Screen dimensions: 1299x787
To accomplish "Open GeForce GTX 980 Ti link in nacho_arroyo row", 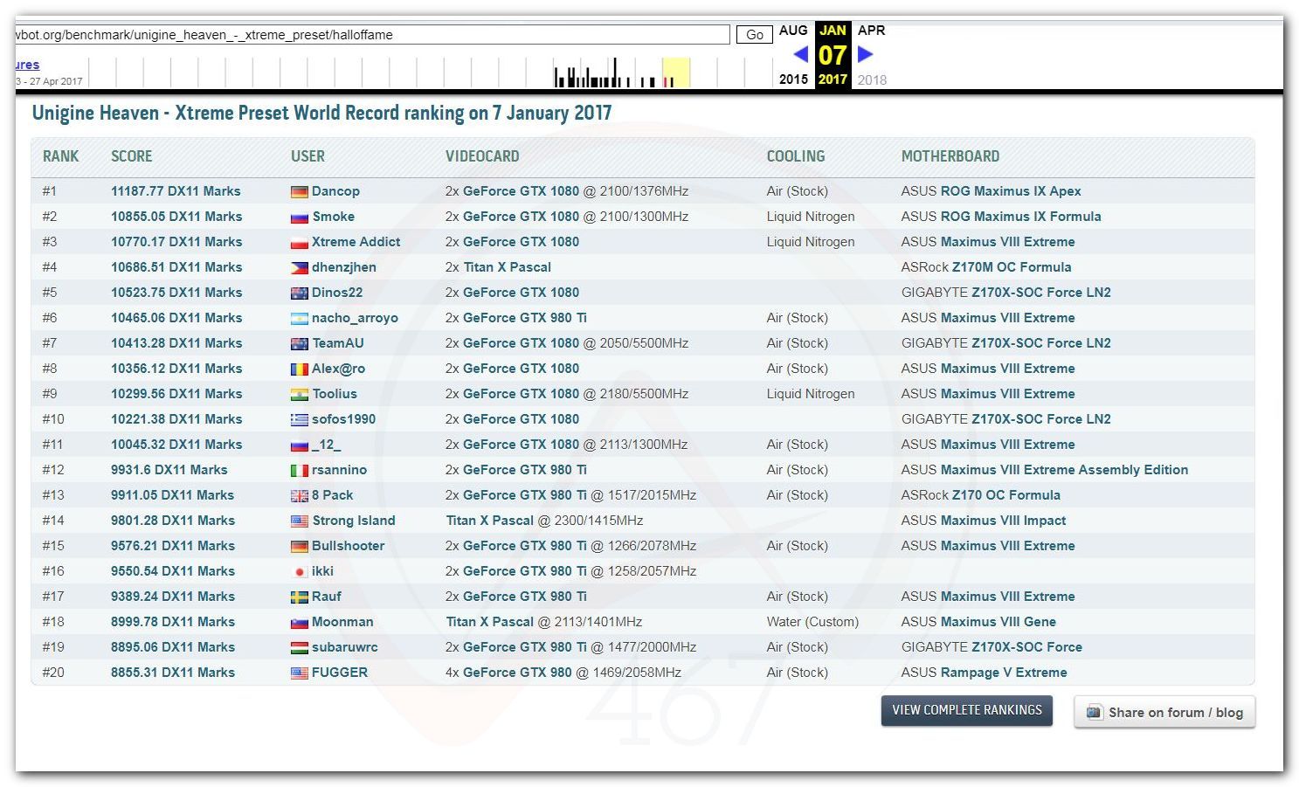I will 525,318.
